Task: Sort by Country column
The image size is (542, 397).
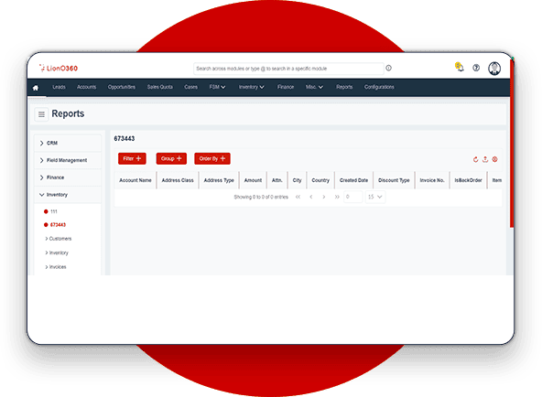Action: click(x=320, y=180)
